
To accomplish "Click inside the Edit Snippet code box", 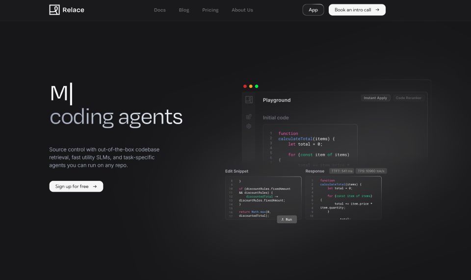I will click(263, 198).
